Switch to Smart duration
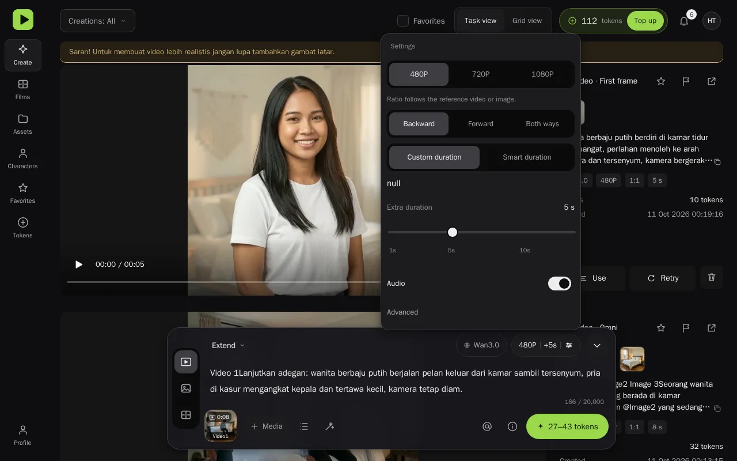The image size is (737, 461). (527, 157)
